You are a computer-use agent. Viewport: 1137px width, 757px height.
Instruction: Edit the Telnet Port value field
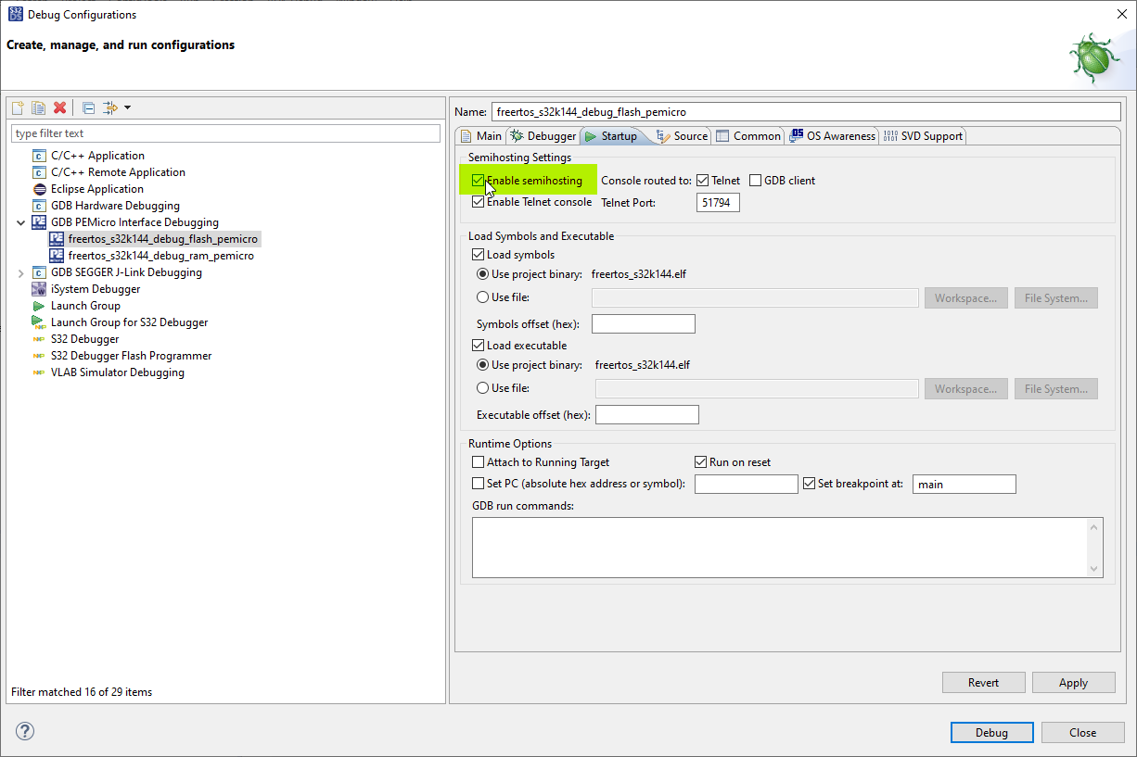pos(717,202)
